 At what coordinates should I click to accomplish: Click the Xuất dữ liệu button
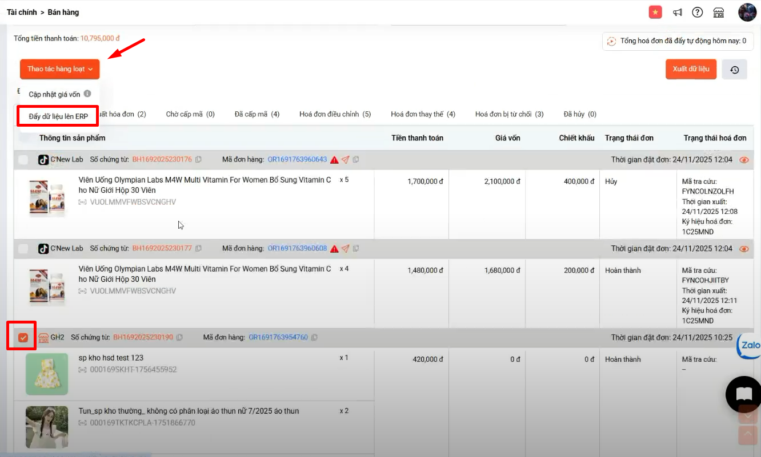click(x=691, y=69)
